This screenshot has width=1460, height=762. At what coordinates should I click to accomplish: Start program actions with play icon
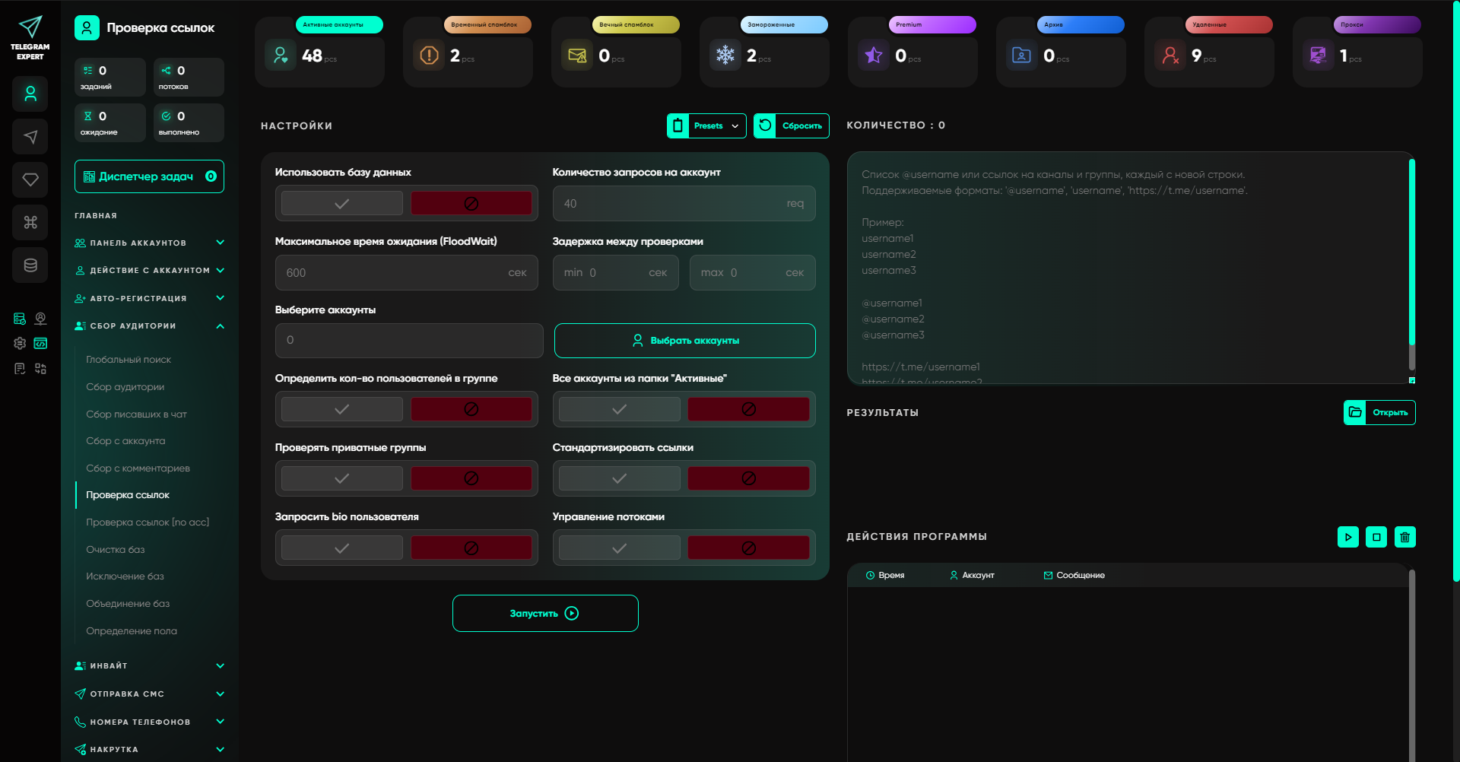1348,537
